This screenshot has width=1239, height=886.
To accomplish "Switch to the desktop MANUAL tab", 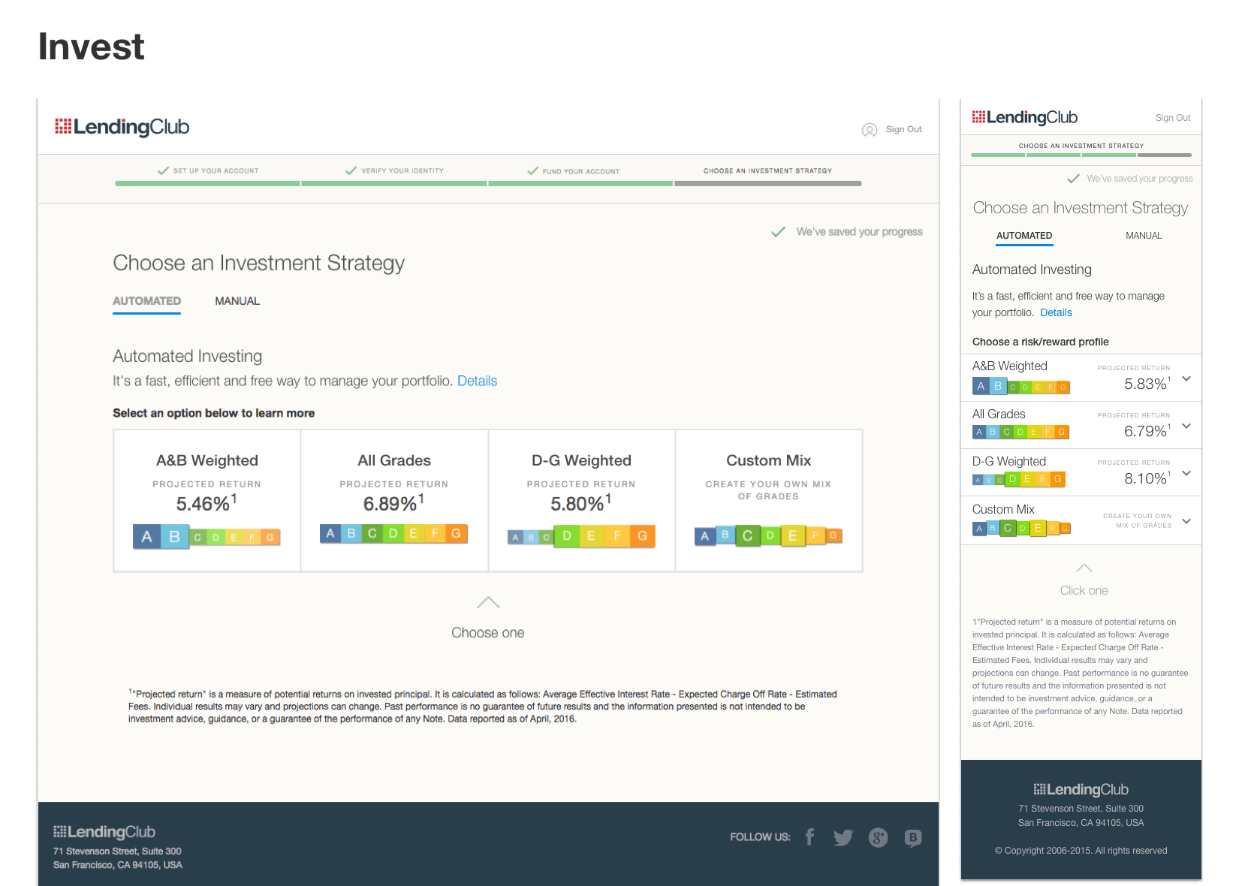I will click(x=237, y=301).
